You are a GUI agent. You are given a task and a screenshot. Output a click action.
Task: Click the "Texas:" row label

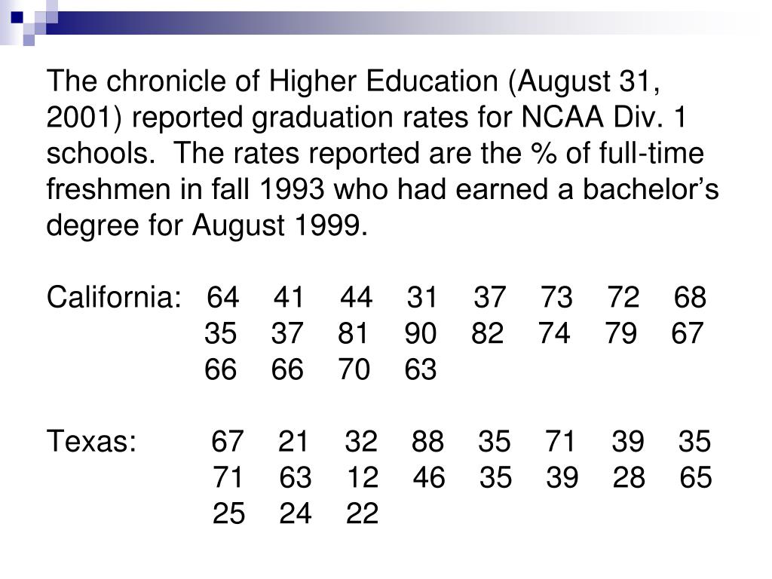pos(91,442)
